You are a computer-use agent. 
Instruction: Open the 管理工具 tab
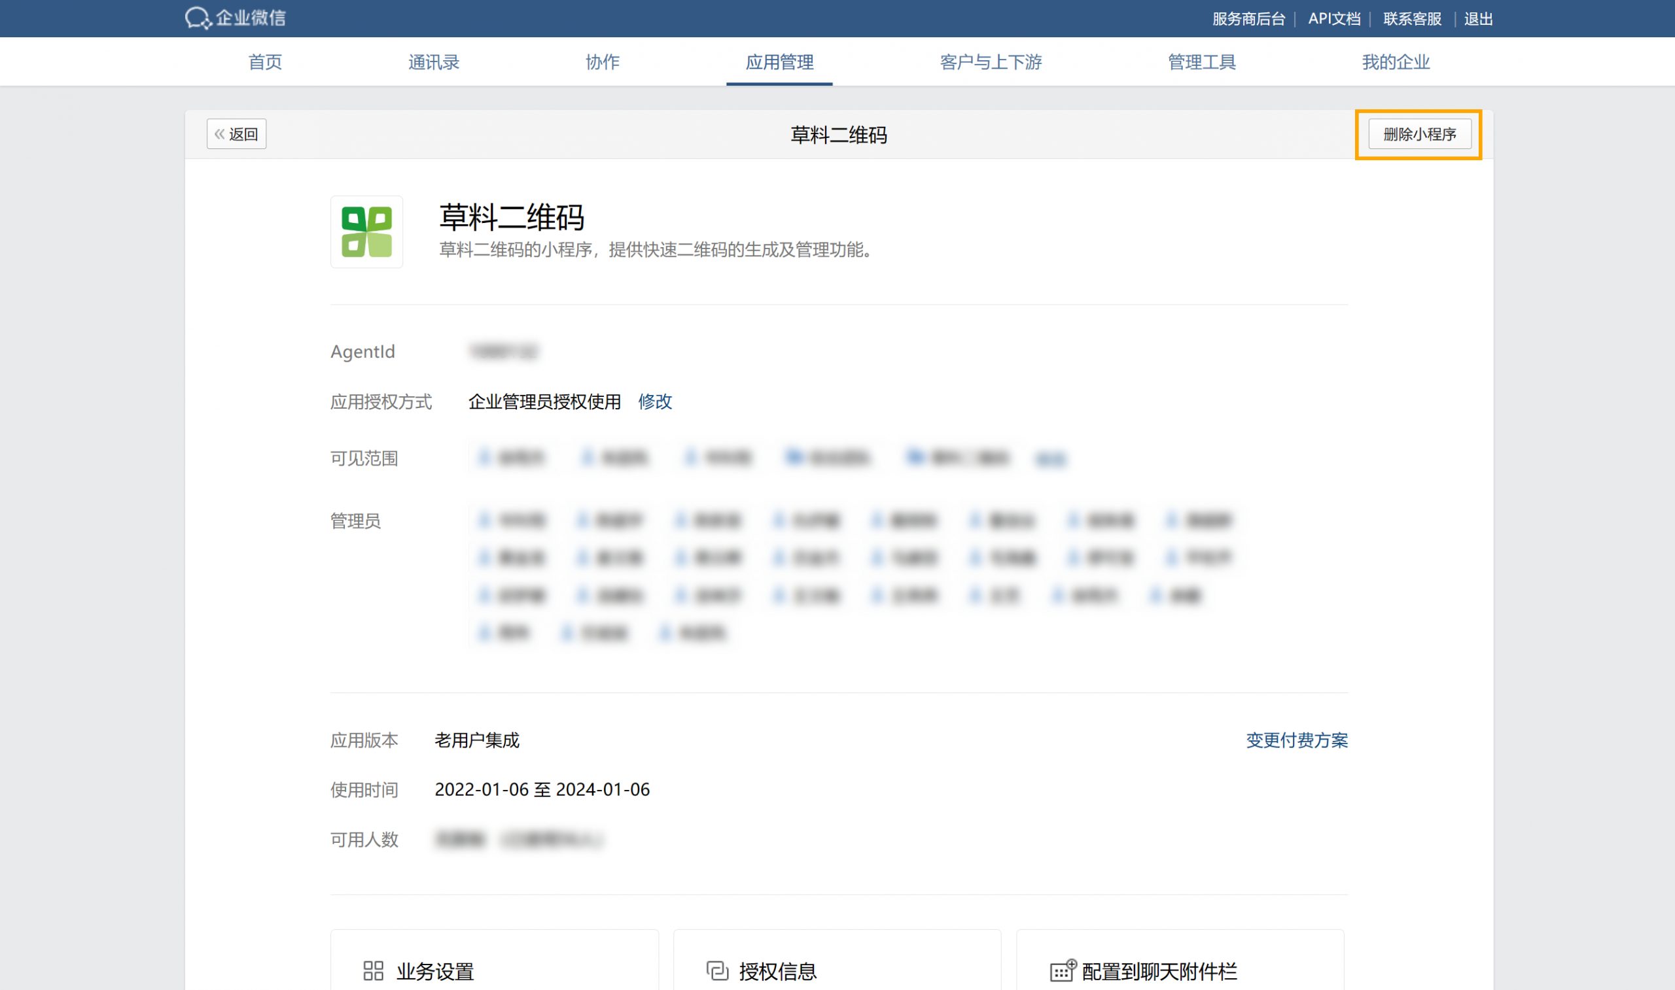click(1201, 62)
